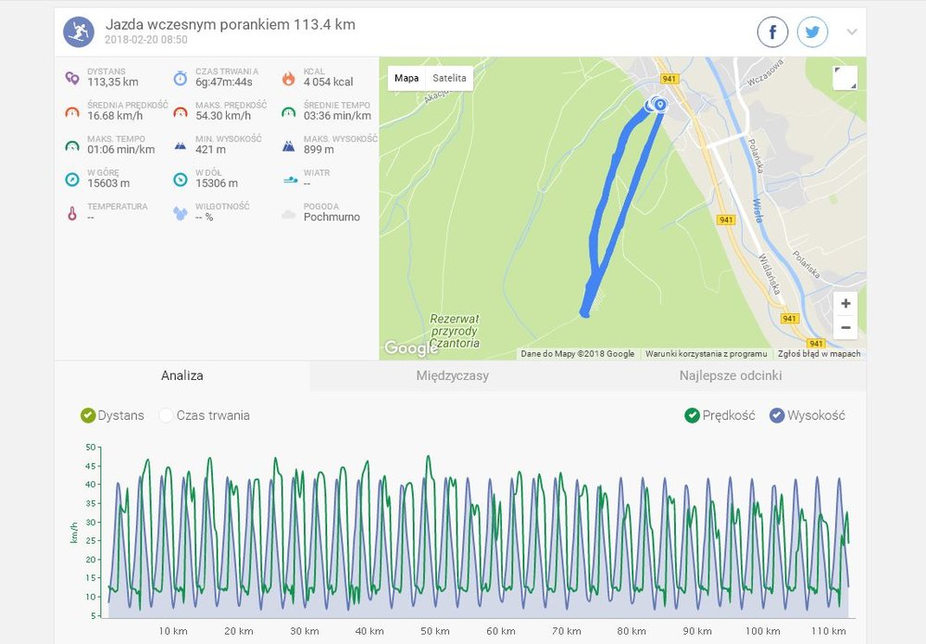Select Czas trwania axis option
Screen dimensions: 926x644
[205, 415]
